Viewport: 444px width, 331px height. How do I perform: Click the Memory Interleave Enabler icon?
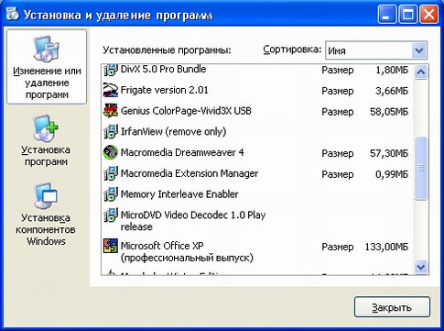point(111,194)
